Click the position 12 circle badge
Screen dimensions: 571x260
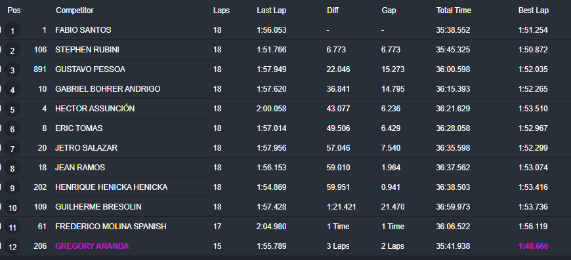pos(12,246)
